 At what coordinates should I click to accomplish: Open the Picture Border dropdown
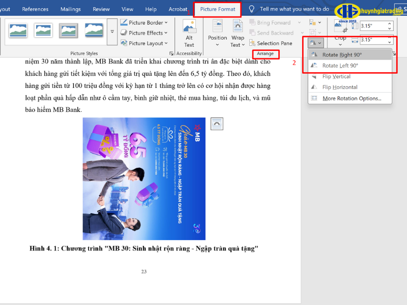(x=144, y=22)
